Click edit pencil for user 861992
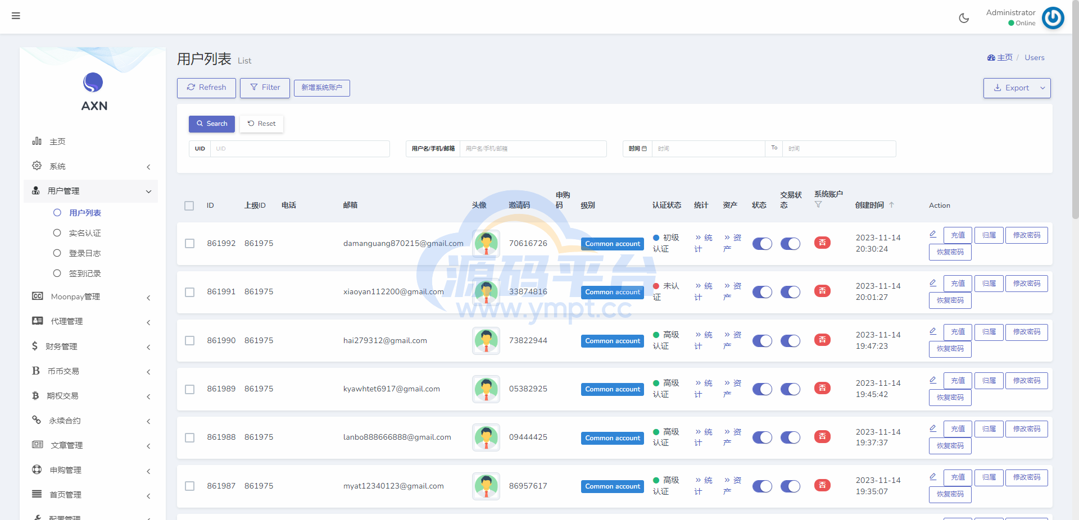The width and height of the screenshot is (1079, 520). (x=933, y=234)
